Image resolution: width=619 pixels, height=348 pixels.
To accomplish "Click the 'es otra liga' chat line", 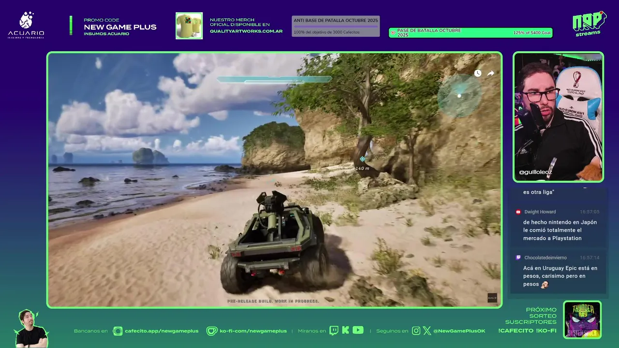I will 539,192.
